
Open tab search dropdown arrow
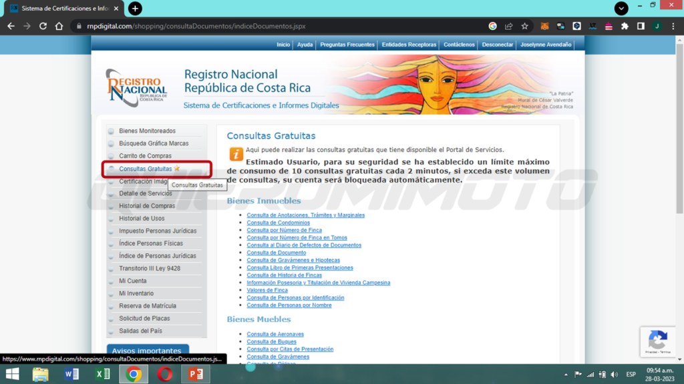(x=621, y=8)
